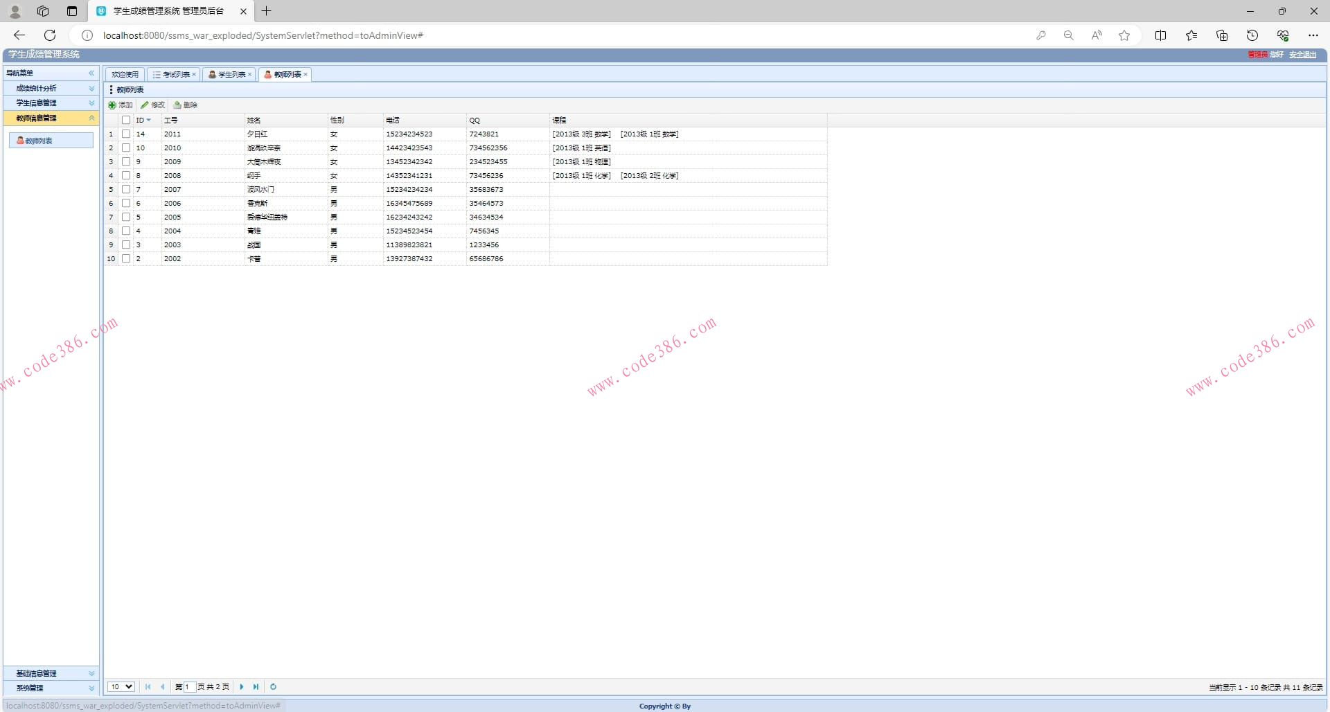This screenshot has height=712, width=1330.
Task: View site information icon in address bar
Action: [x=87, y=35]
